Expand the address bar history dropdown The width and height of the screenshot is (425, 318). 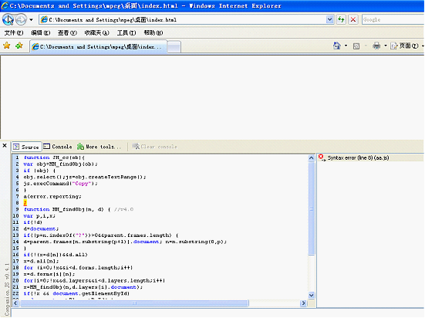(x=329, y=19)
